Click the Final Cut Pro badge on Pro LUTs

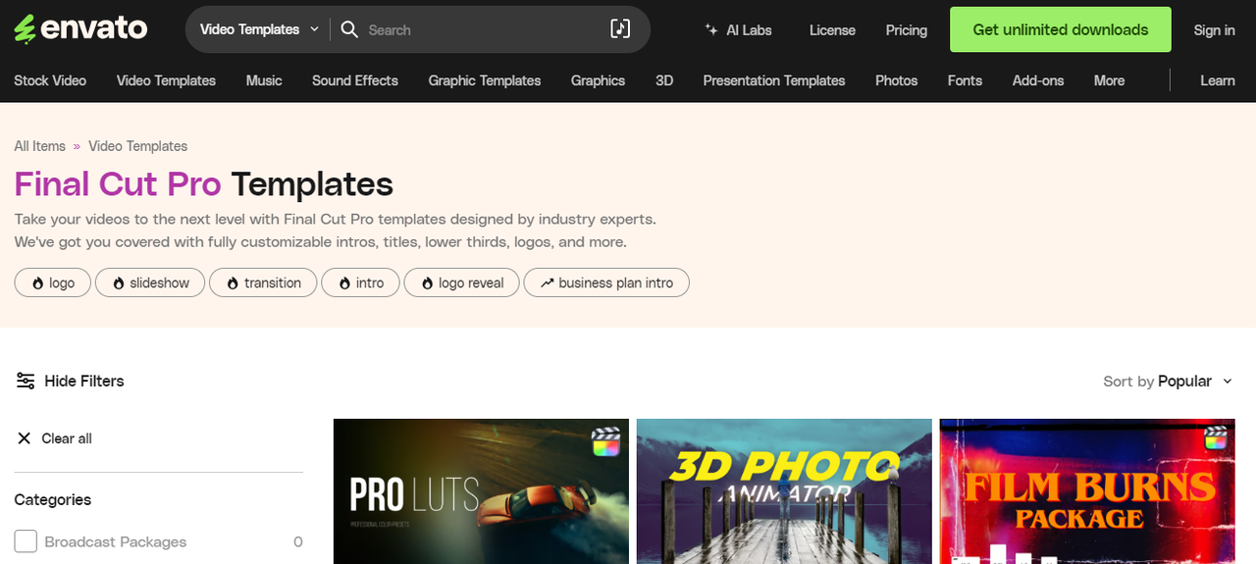pyautogui.click(x=606, y=441)
